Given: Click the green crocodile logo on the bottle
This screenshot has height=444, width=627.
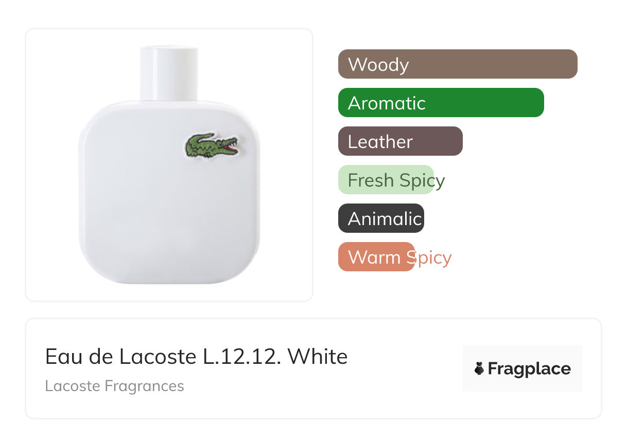Looking at the screenshot, I should point(212,145).
